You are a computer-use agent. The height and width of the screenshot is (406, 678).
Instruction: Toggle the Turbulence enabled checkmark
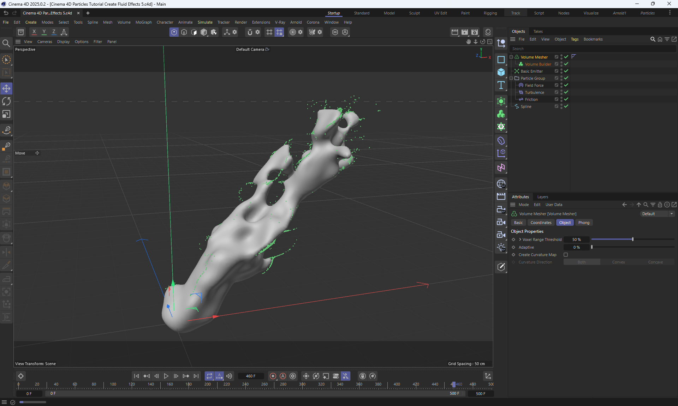click(566, 92)
